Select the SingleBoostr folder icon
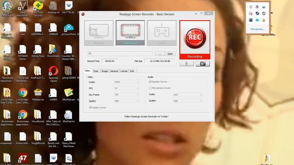 (x=38, y=138)
